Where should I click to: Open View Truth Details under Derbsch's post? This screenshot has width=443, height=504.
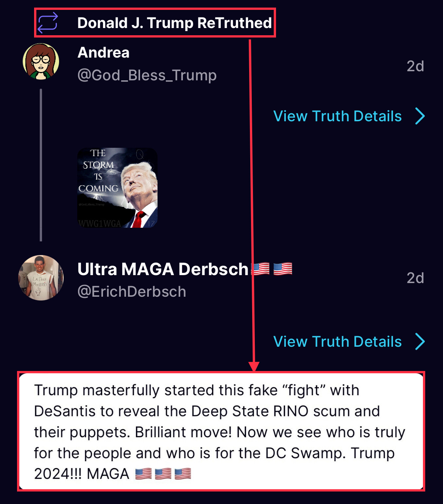tap(337, 341)
